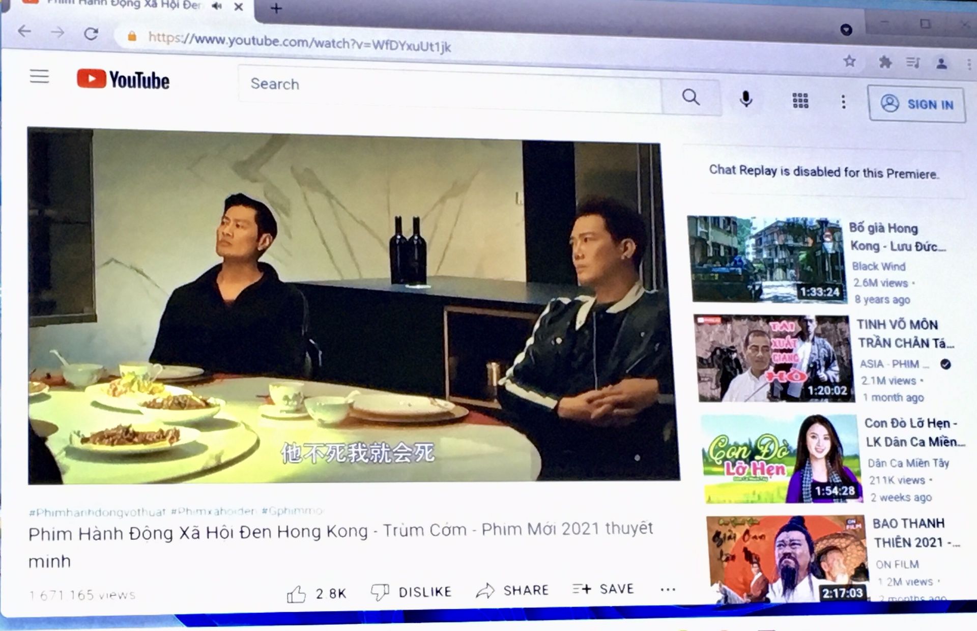The height and width of the screenshot is (631, 977).
Task: Open the browser extensions puzzle icon
Action: pyautogui.click(x=885, y=62)
